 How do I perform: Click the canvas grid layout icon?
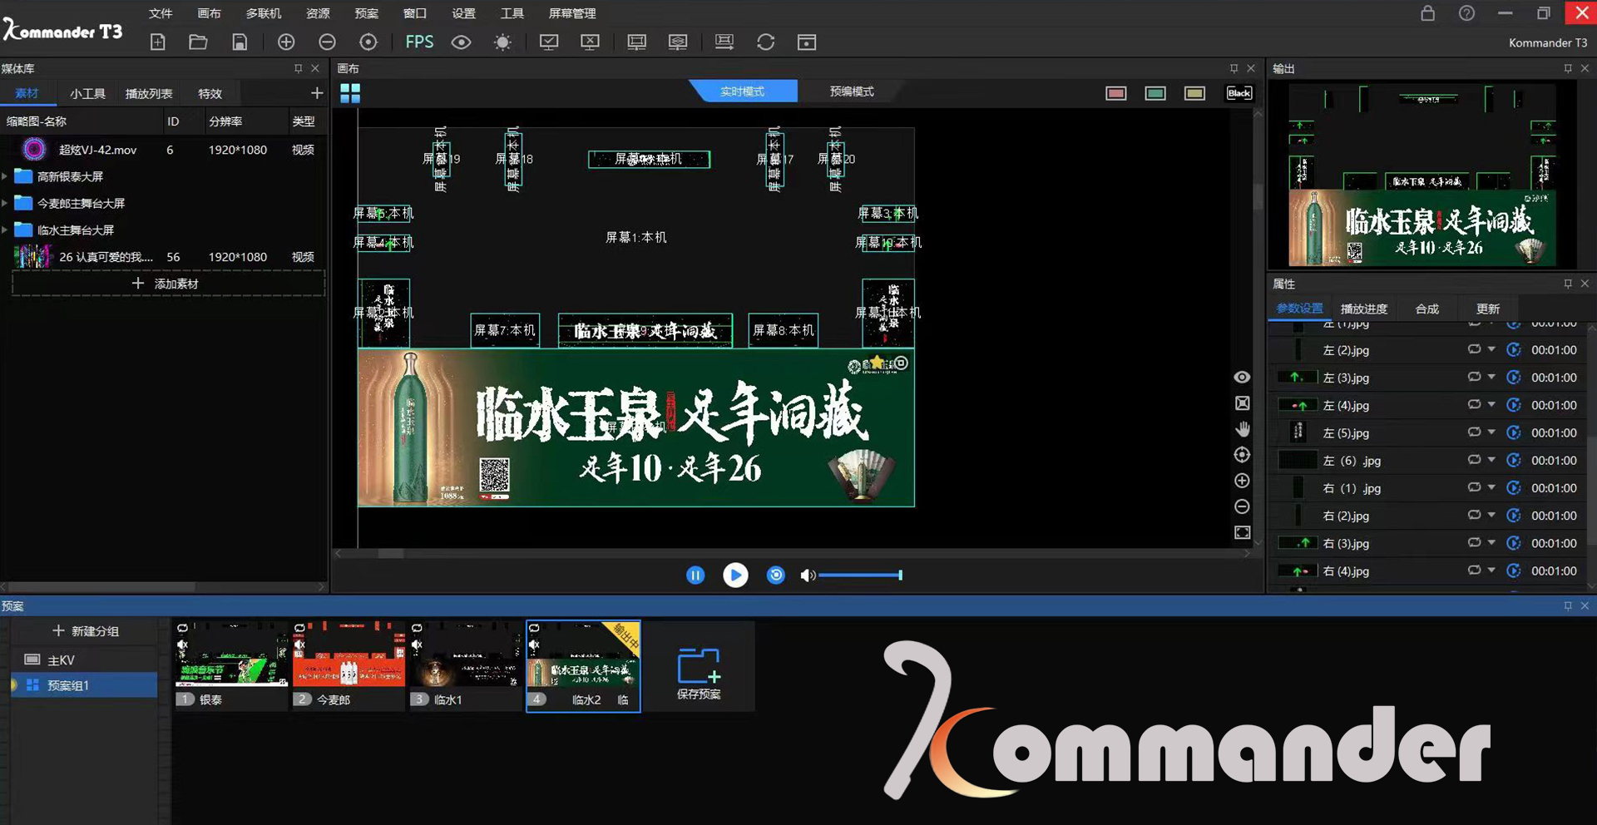(350, 93)
